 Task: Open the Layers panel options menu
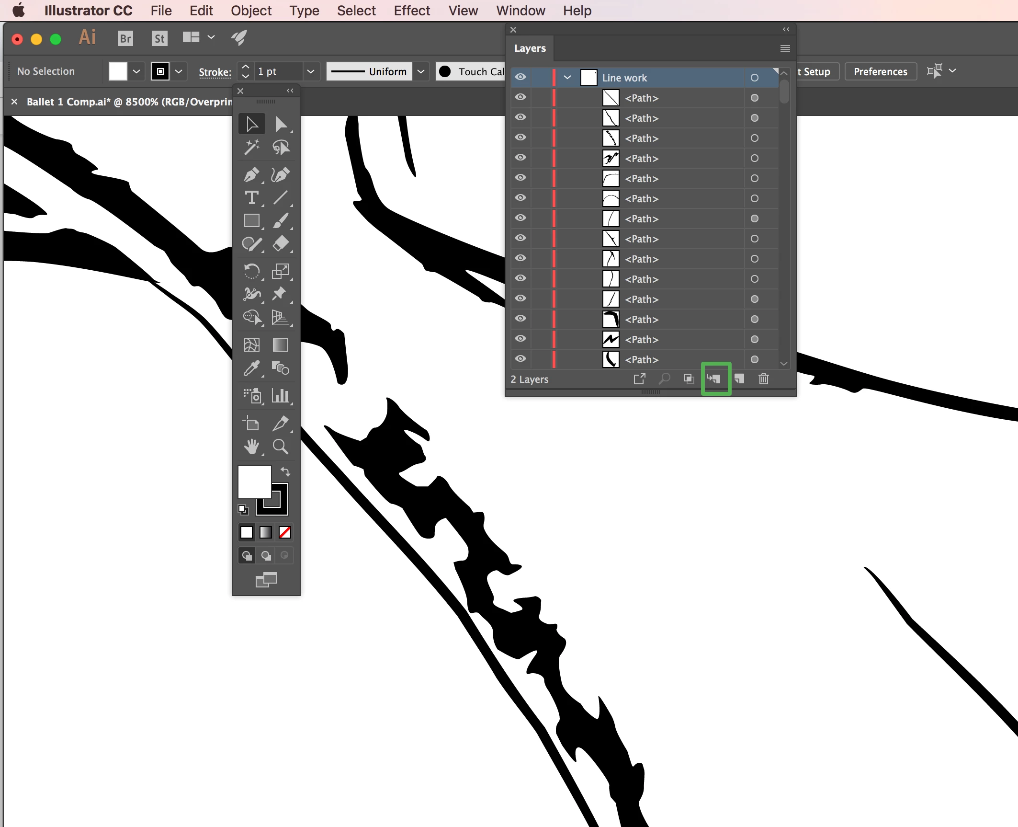785,48
